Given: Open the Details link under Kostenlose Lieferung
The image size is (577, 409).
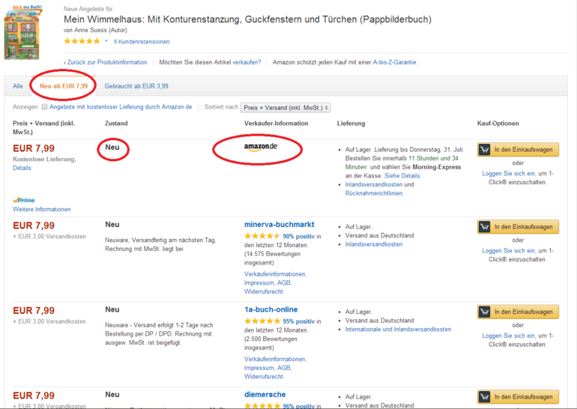Looking at the screenshot, I should (22, 168).
